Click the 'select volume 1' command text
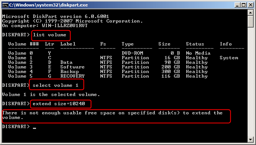256x145 pixels. (56, 85)
